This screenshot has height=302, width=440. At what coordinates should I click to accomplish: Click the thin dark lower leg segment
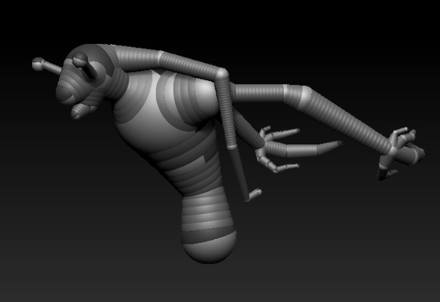pyautogui.click(x=239, y=173)
